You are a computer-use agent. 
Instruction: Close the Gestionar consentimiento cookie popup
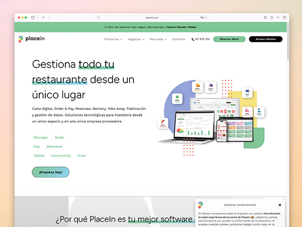[280, 205]
